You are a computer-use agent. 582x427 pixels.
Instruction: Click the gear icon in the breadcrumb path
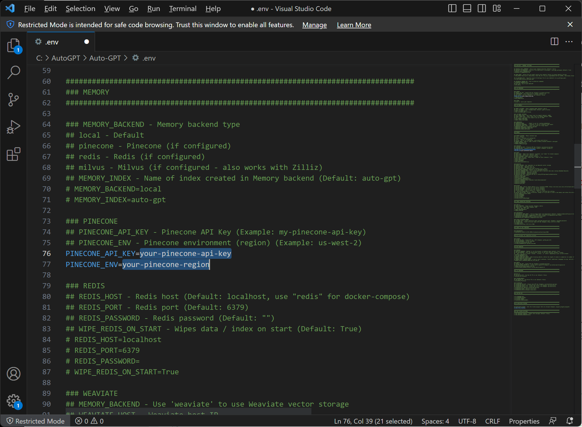(136, 58)
